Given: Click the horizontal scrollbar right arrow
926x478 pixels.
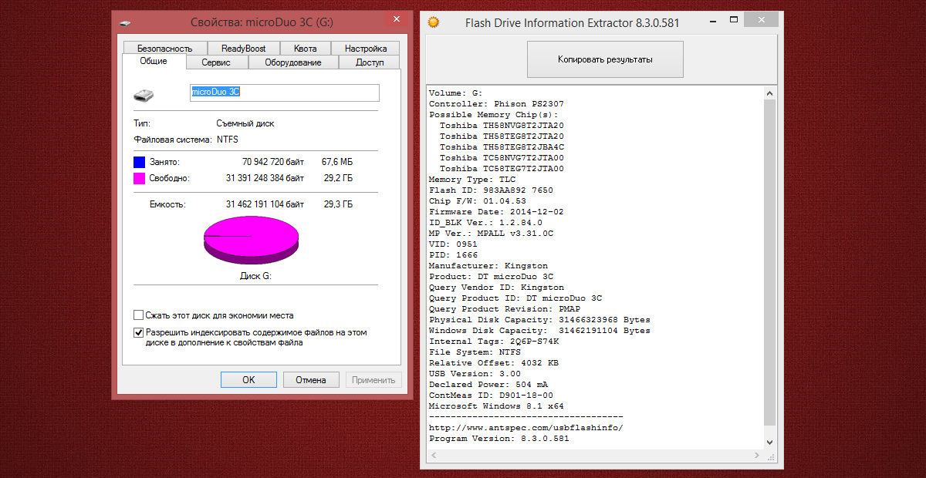Looking at the screenshot, I should (757, 455).
